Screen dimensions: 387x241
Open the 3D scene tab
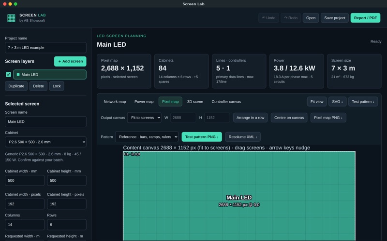pos(195,102)
